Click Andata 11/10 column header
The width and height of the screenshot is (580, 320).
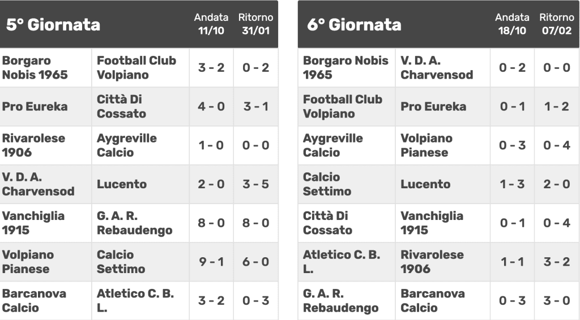coord(211,24)
